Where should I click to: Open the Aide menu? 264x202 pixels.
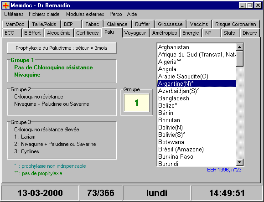point(132,14)
